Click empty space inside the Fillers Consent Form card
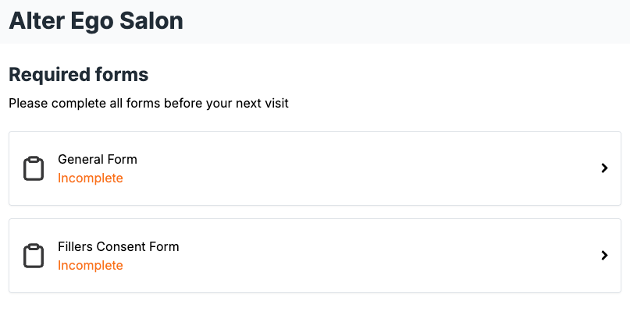 pos(361,256)
